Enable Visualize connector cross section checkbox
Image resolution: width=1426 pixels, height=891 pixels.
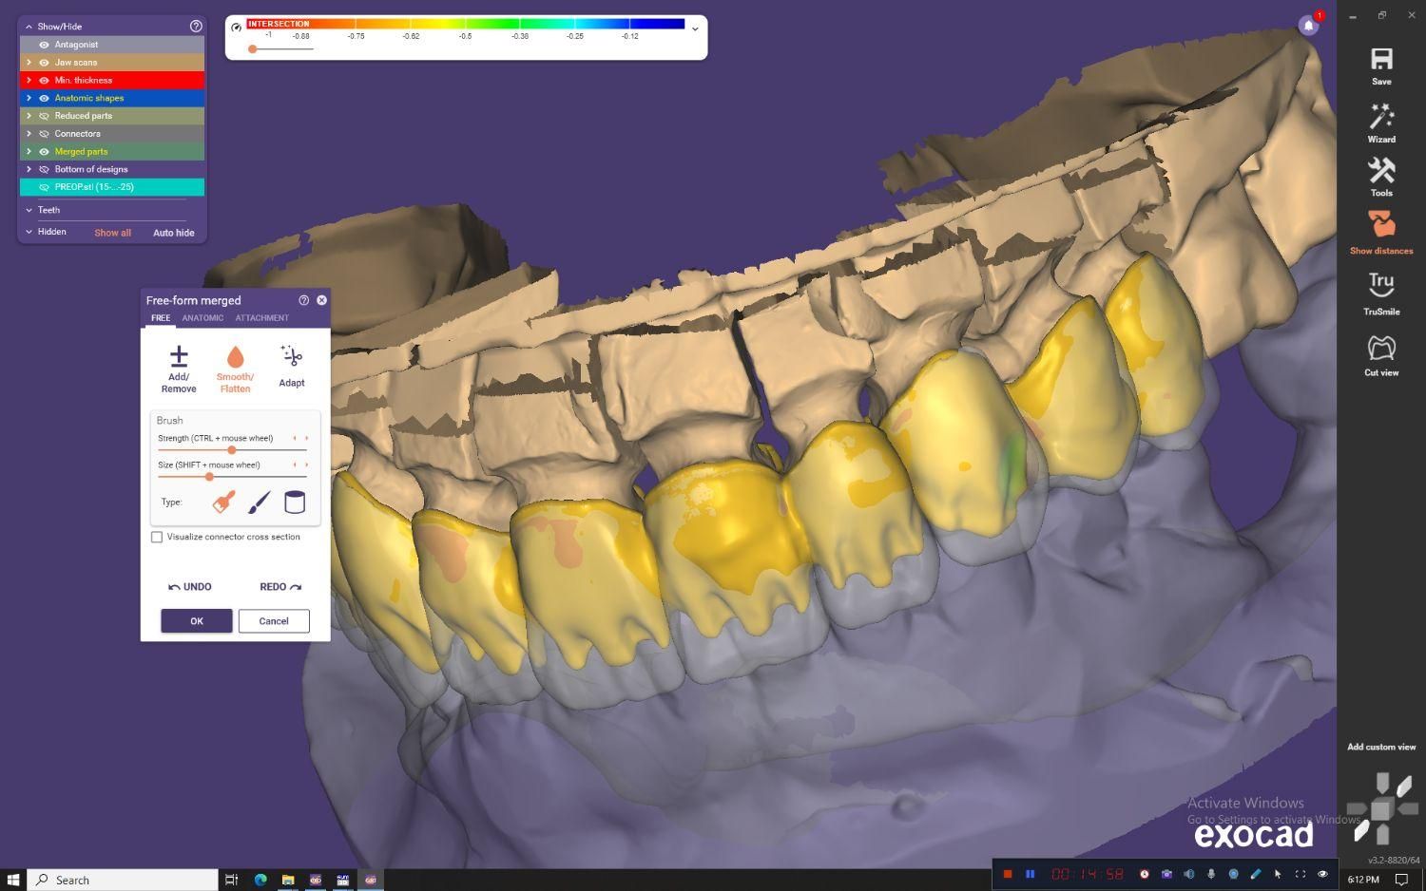tap(157, 537)
